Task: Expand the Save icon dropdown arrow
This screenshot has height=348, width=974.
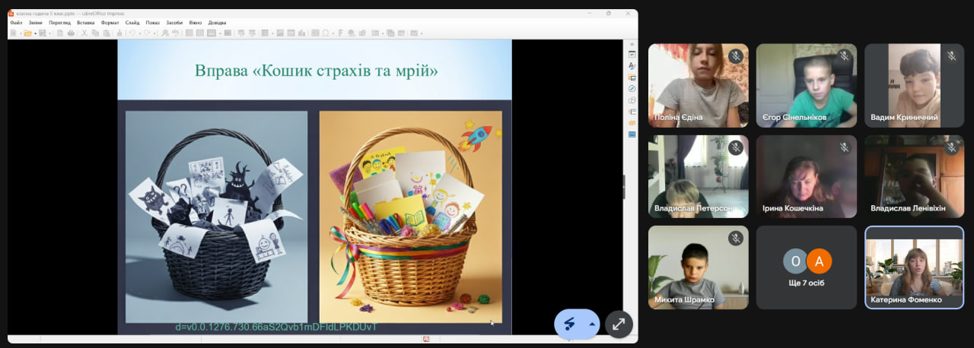Action: pyautogui.click(x=49, y=33)
